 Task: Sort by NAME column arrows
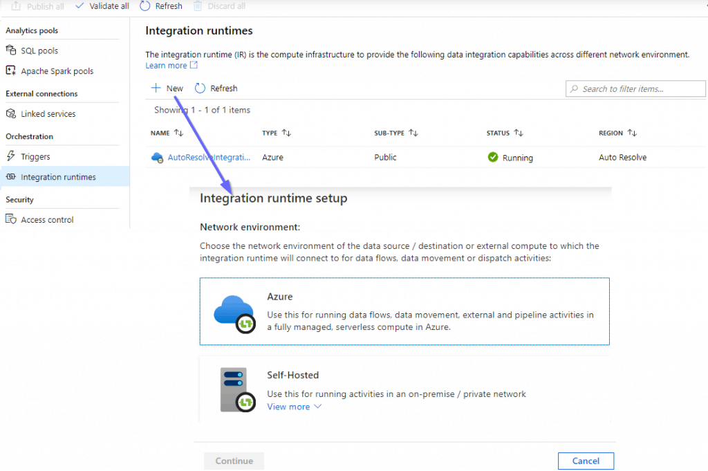(179, 133)
